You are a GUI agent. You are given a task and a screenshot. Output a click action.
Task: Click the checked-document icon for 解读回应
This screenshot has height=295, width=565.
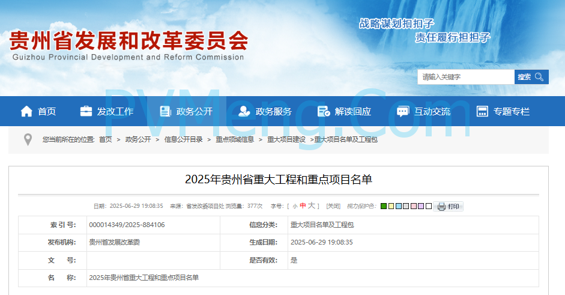pos(324,111)
